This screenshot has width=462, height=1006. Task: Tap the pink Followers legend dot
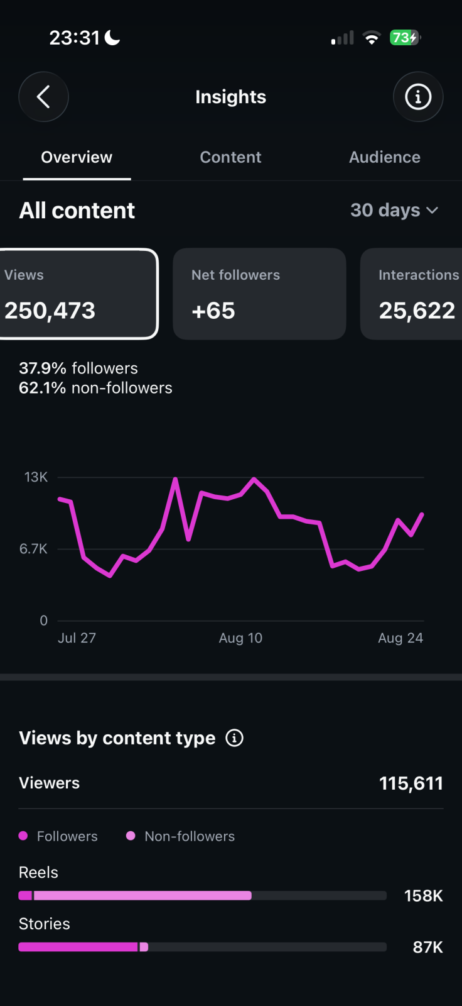coord(23,836)
